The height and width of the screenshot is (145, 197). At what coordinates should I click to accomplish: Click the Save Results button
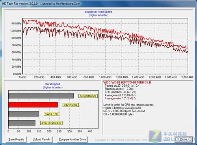[x=16, y=139]
